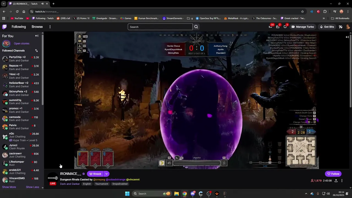The height and width of the screenshot is (198, 352).
Task: Open the Dark and Darker category link
Action: pos(70,184)
